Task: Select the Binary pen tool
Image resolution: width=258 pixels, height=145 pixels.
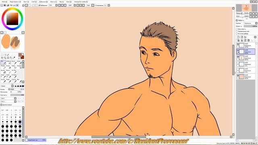Action: (9, 72)
